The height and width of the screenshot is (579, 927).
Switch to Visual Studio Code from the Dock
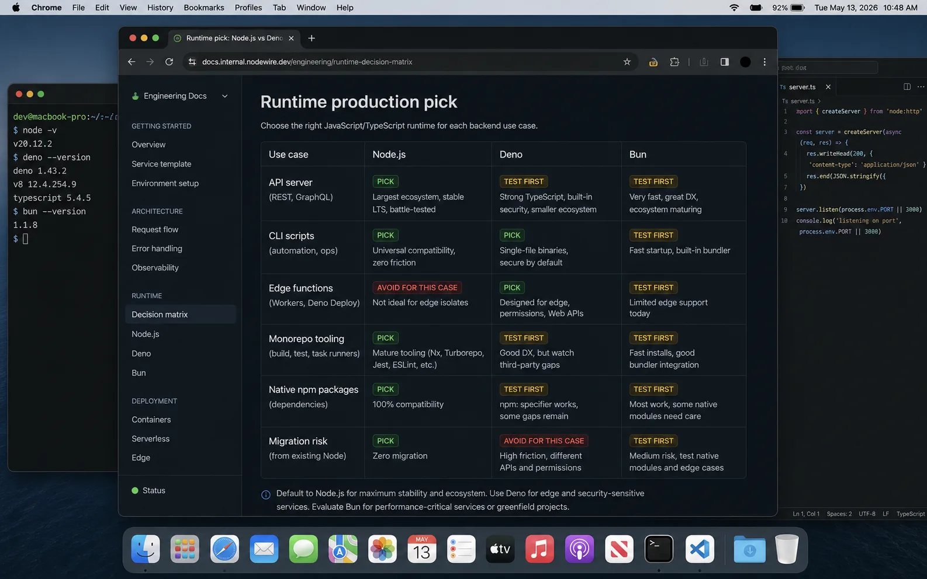[700, 549]
